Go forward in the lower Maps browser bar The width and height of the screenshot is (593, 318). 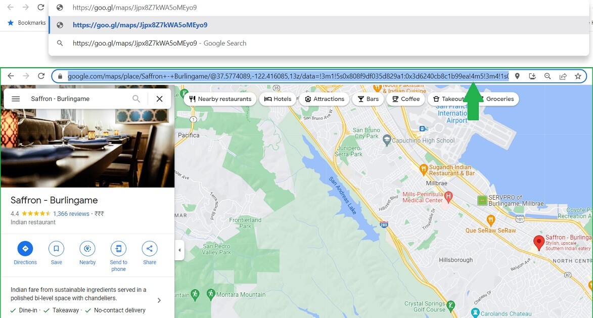point(26,76)
